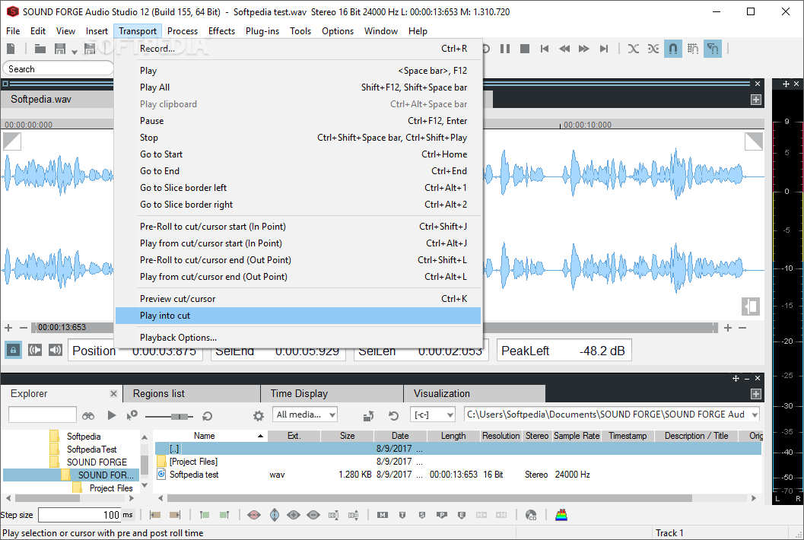Click the first crossfade icon in the toolbar
Viewport: 804px width, 540px height.
[x=634, y=49]
